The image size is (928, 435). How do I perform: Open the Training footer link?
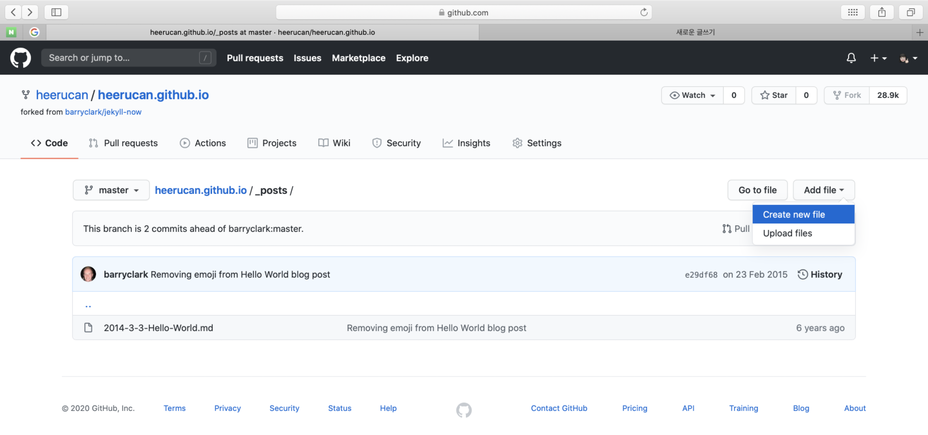click(x=743, y=408)
